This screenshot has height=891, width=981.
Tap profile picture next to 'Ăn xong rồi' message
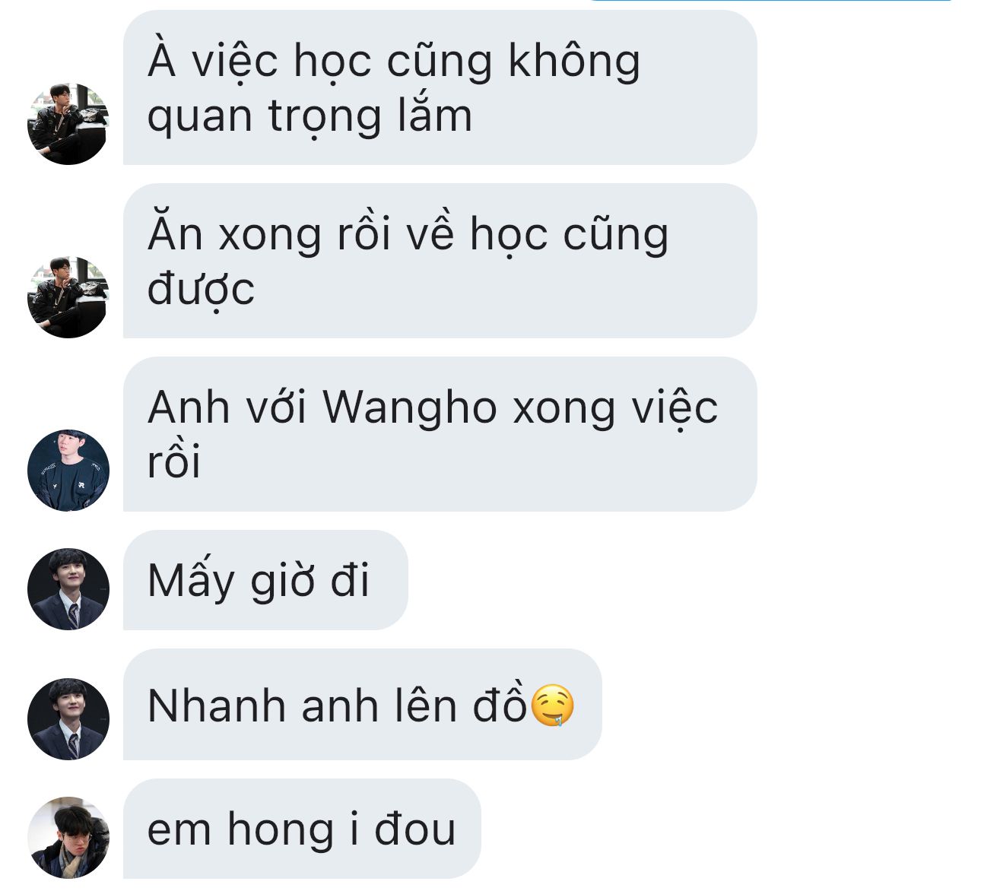pyautogui.click(x=68, y=297)
